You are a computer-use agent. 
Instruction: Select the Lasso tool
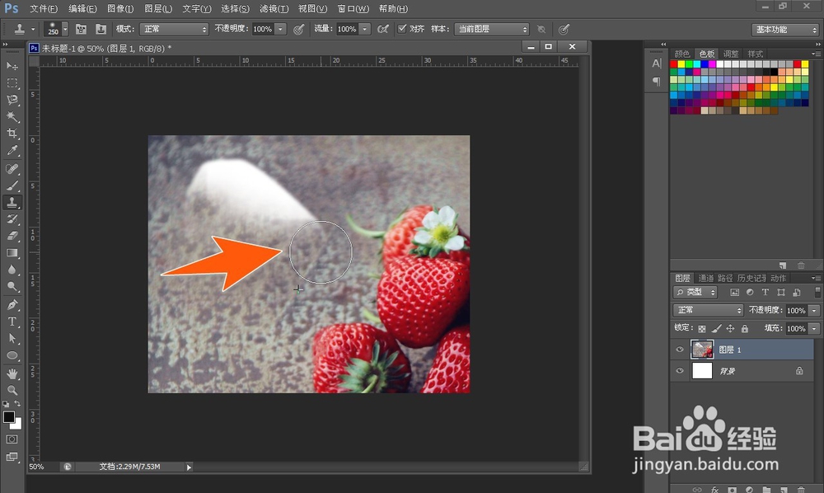pos(12,100)
